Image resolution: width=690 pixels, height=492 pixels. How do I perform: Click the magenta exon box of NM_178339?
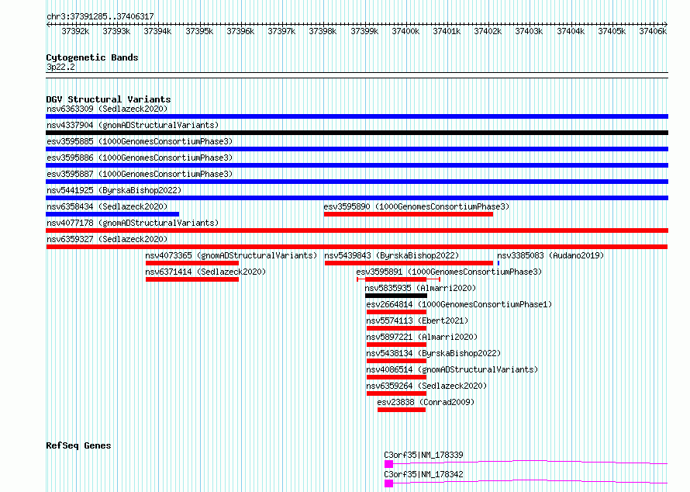[x=388, y=464]
